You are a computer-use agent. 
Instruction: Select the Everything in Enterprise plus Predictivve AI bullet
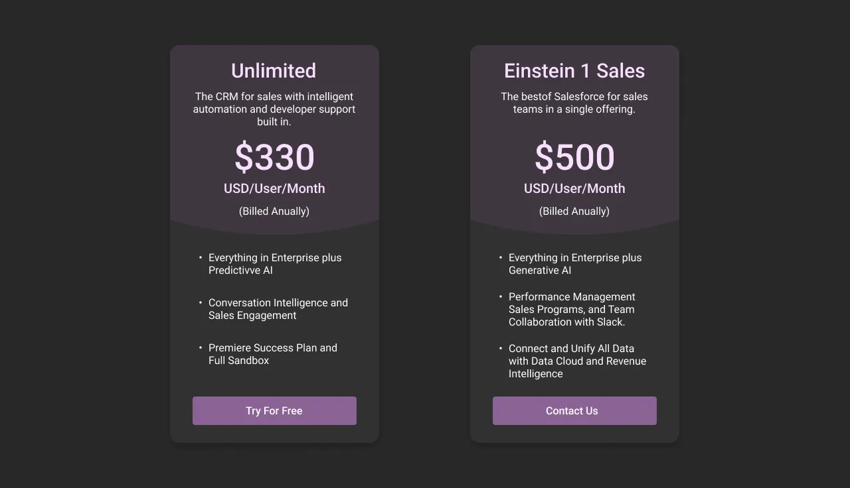(x=275, y=264)
